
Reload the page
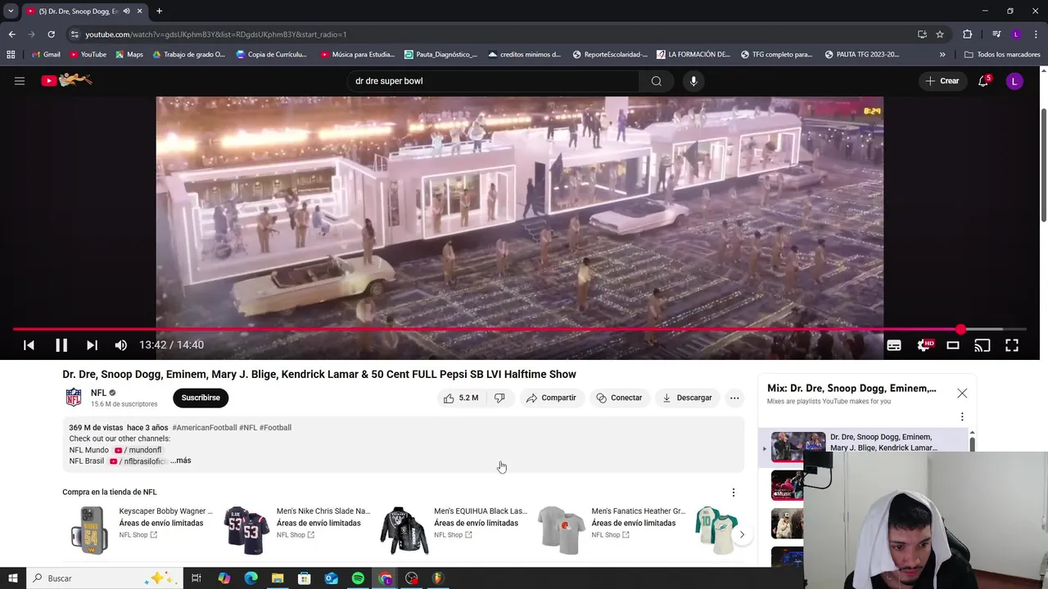(x=51, y=34)
